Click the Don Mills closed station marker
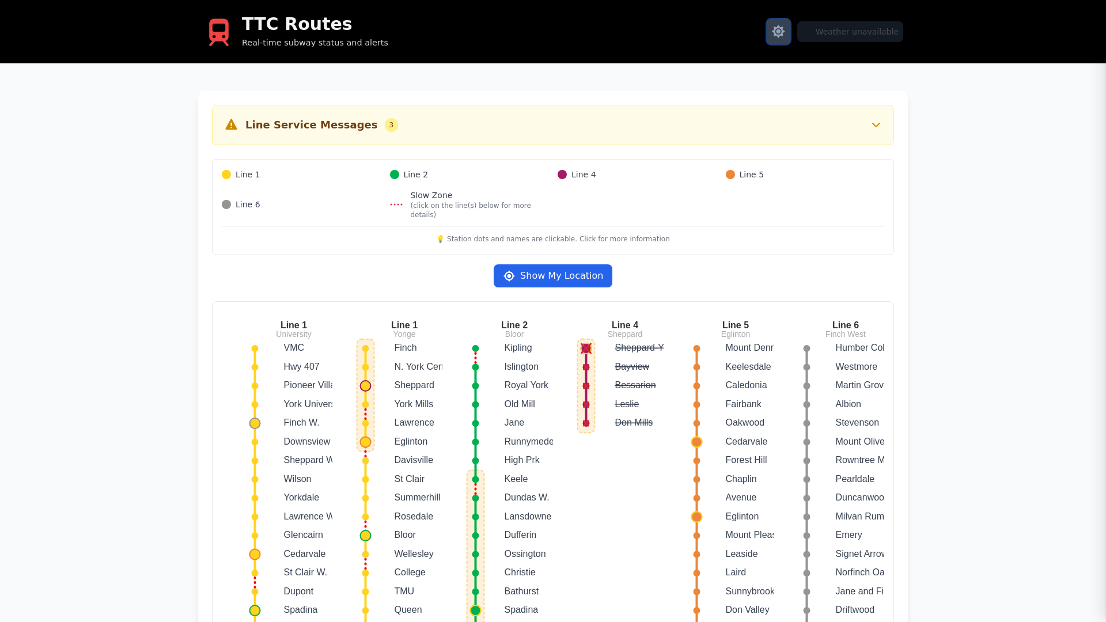 pos(586,423)
